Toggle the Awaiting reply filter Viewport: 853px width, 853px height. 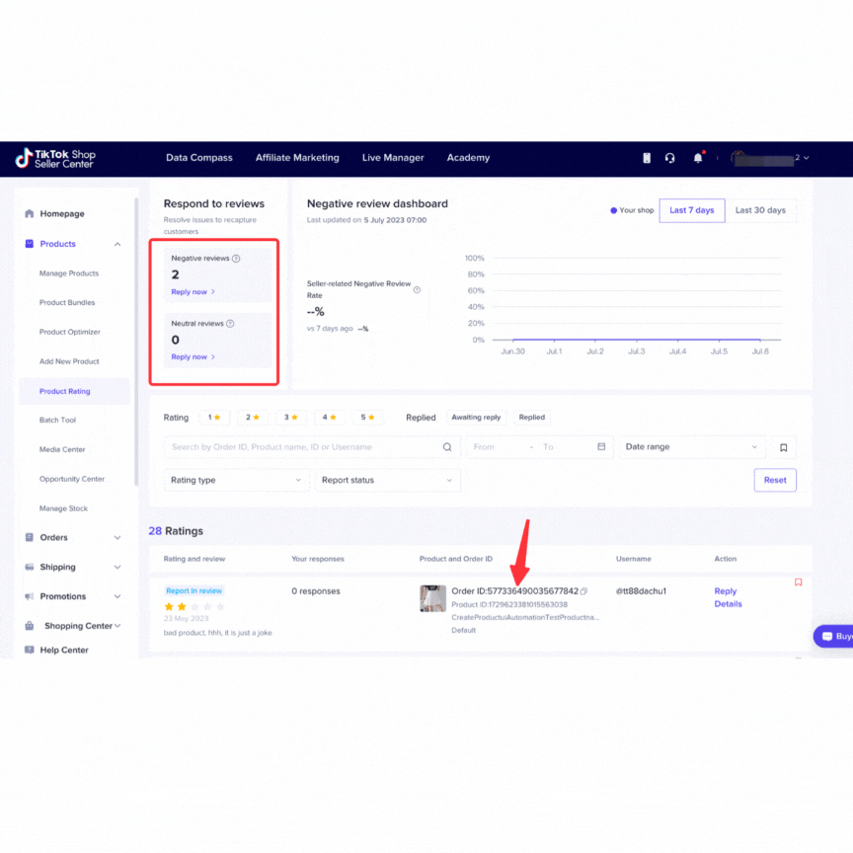[x=476, y=418]
